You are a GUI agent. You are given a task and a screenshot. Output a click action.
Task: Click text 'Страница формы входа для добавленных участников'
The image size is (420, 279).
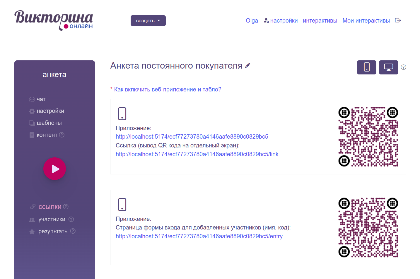tap(188, 227)
